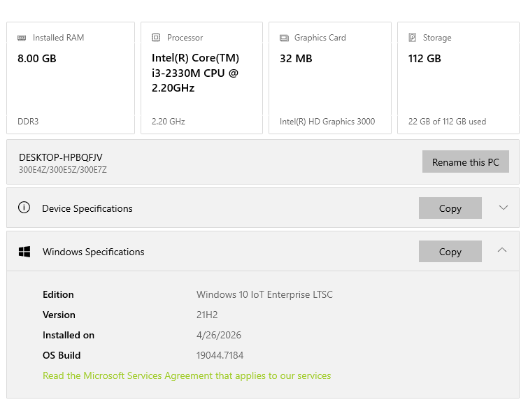Select the 21H2 version value
Viewport: 528px width, 409px height.
(207, 315)
